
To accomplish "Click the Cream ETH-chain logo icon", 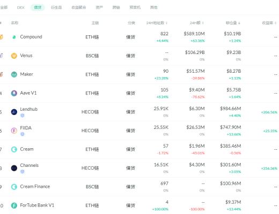I will point(14,149).
